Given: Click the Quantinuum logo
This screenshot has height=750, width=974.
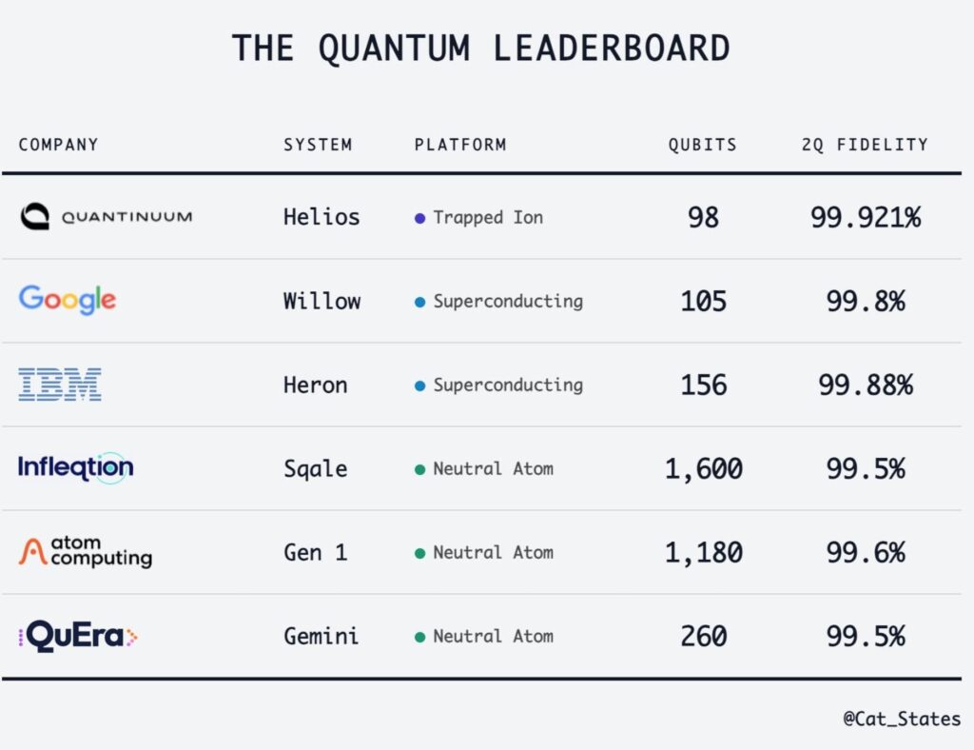Looking at the screenshot, I should 106,217.
